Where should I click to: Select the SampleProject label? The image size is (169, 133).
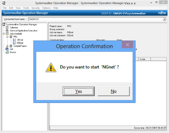click(20, 46)
